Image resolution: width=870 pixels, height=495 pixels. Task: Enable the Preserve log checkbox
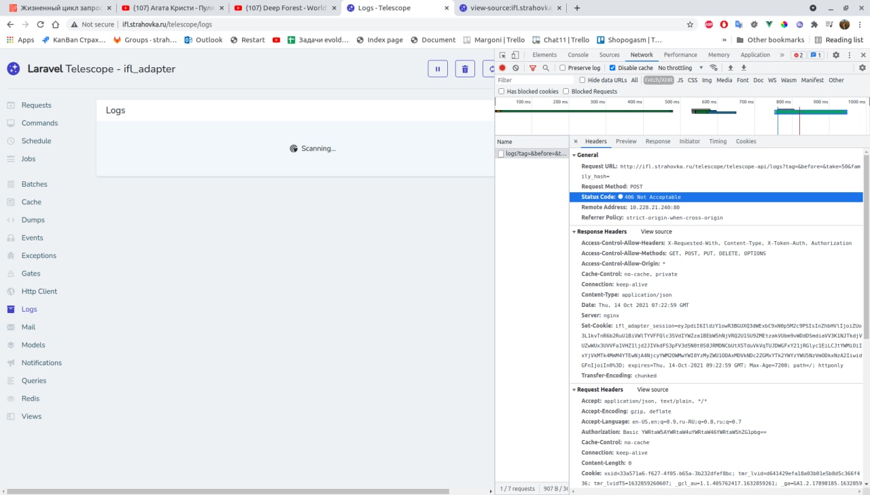(x=563, y=68)
